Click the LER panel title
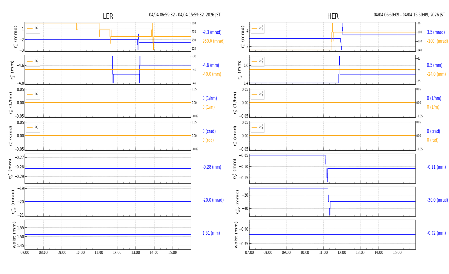 click(x=108, y=16)
